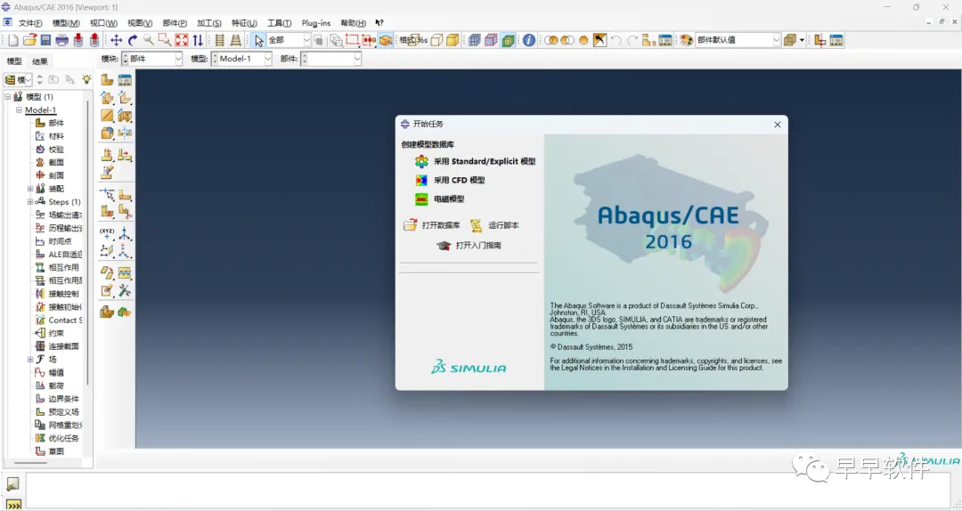Create model using 采用 CFD 模型

(x=450, y=181)
